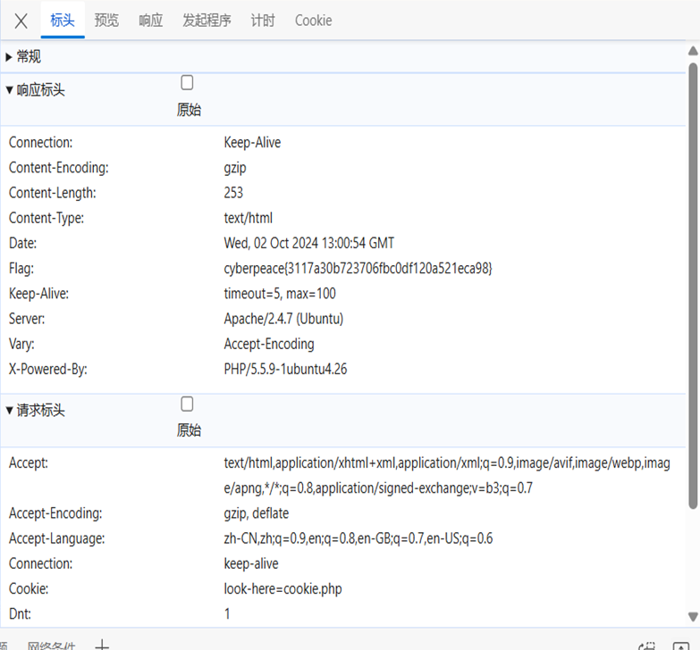Enable 原始 checkbox for request headers
The width and height of the screenshot is (700, 650).
[x=187, y=404]
